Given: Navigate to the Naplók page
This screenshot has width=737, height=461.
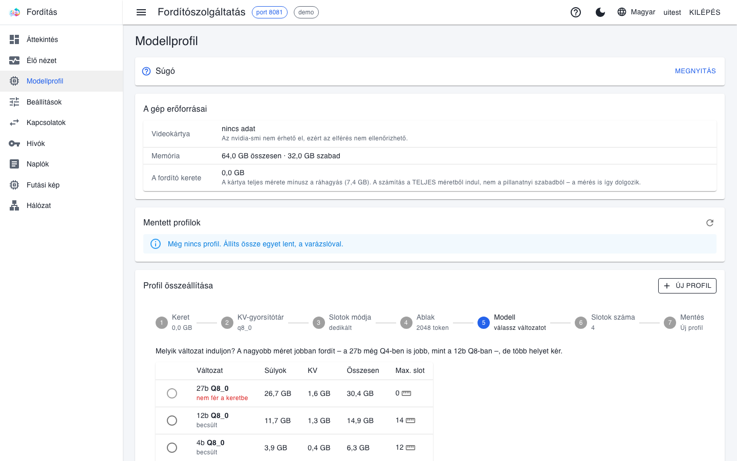Looking at the screenshot, I should click(61, 164).
